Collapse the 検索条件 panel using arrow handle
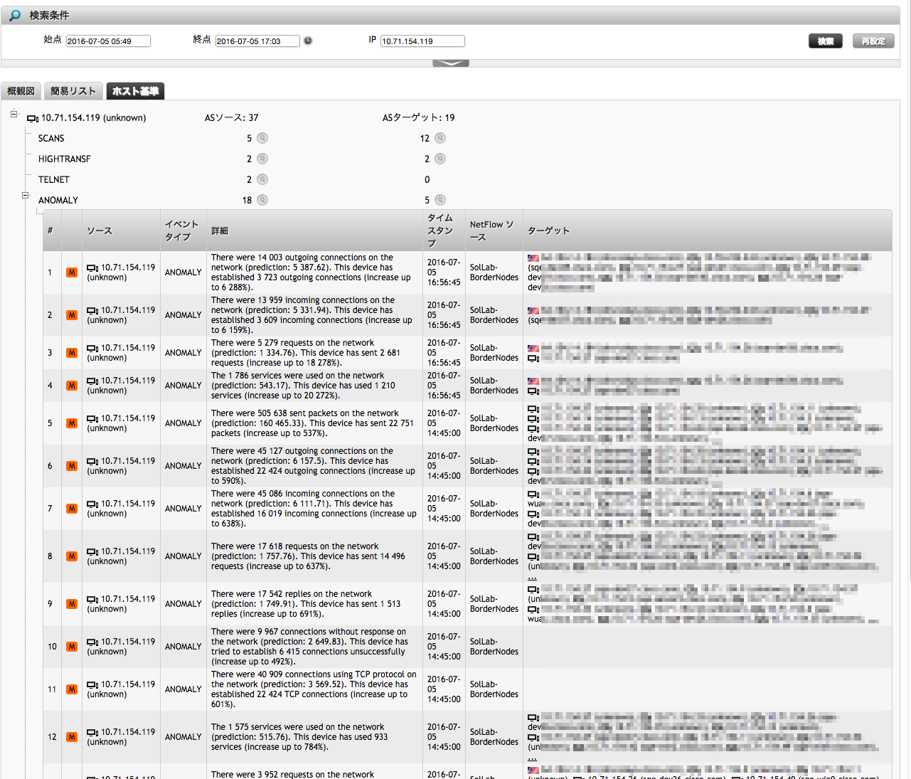The height and width of the screenshot is (779, 911). click(x=450, y=63)
